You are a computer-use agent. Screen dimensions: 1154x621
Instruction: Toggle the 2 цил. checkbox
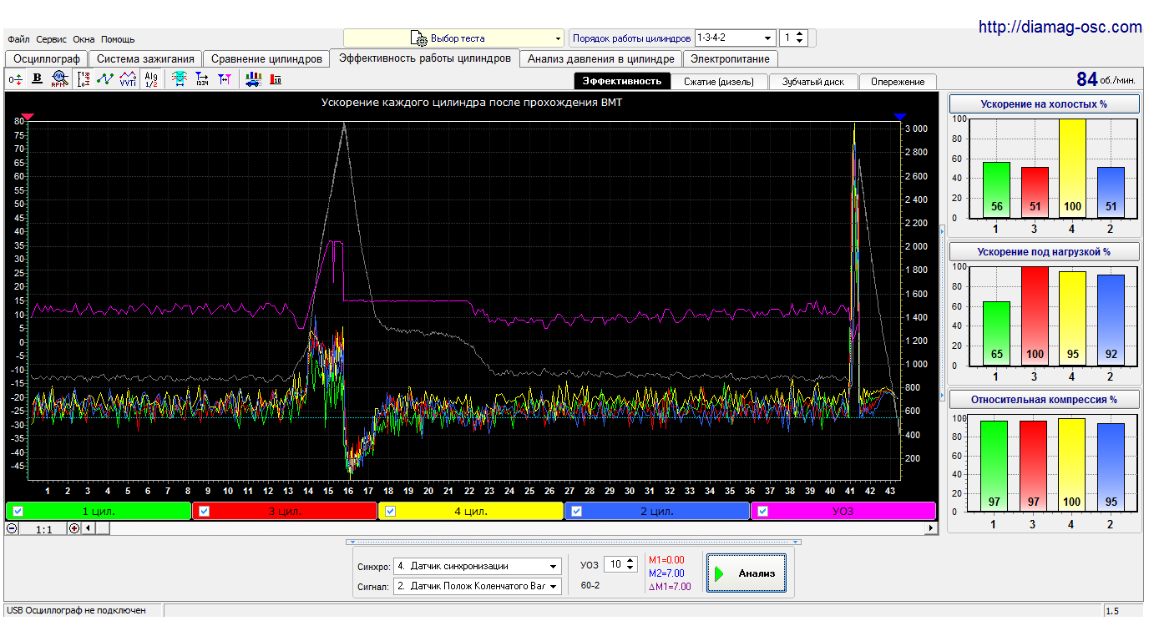[x=576, y=512]
